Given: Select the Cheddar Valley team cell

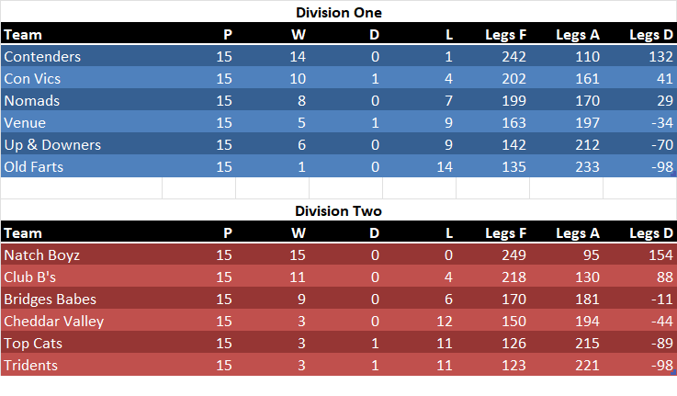Looking at the screenshot, I should [x=53, y=321].
